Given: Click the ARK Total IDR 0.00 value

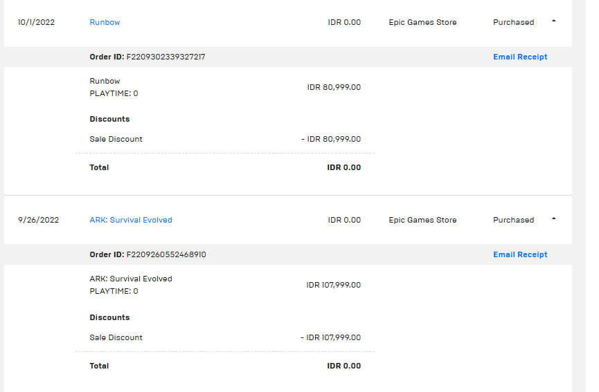Looking at the screenshot, I should (x=343, y=366).
